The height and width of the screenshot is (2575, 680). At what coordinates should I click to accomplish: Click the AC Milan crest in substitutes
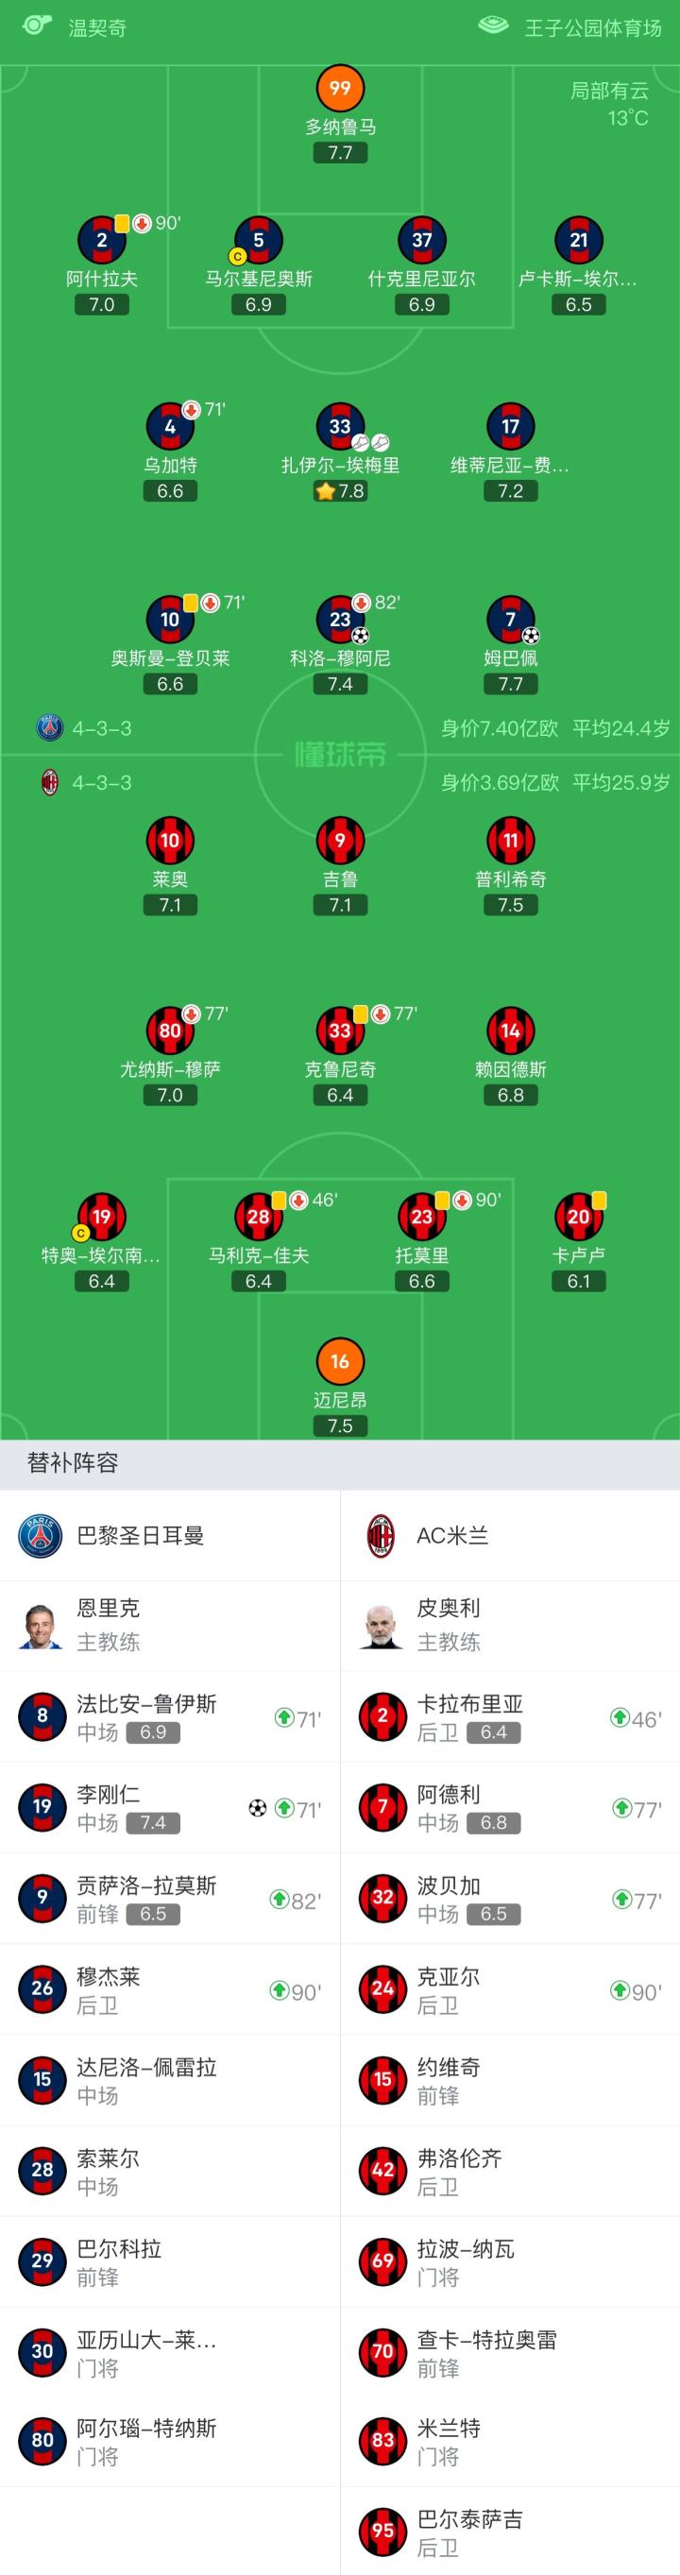pyautogui.click(x=381, y=1535)
